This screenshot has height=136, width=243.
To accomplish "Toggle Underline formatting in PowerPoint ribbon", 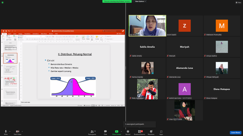I will click(32, 39).
